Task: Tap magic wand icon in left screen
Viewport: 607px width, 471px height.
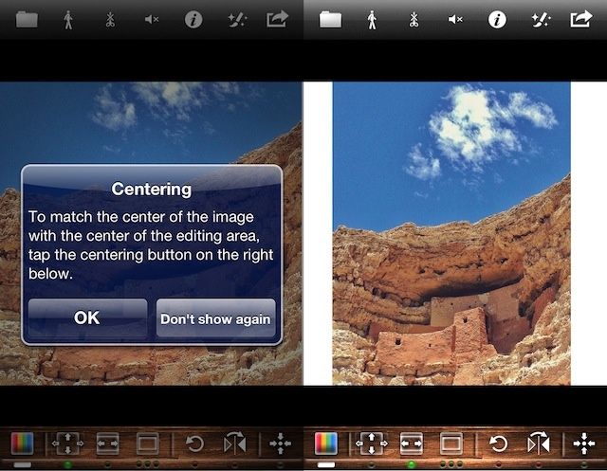Action: click(x=237, y=20)
